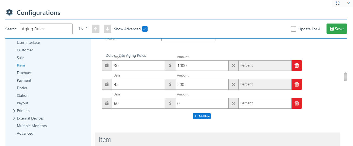Open the Customer configuration section
The image size is (353, 146).
coord(25,50)
